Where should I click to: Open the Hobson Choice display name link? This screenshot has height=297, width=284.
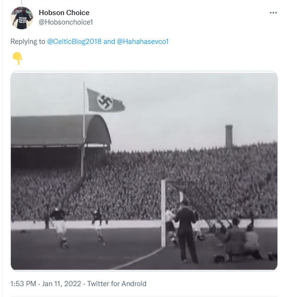(x=64, y=13)
